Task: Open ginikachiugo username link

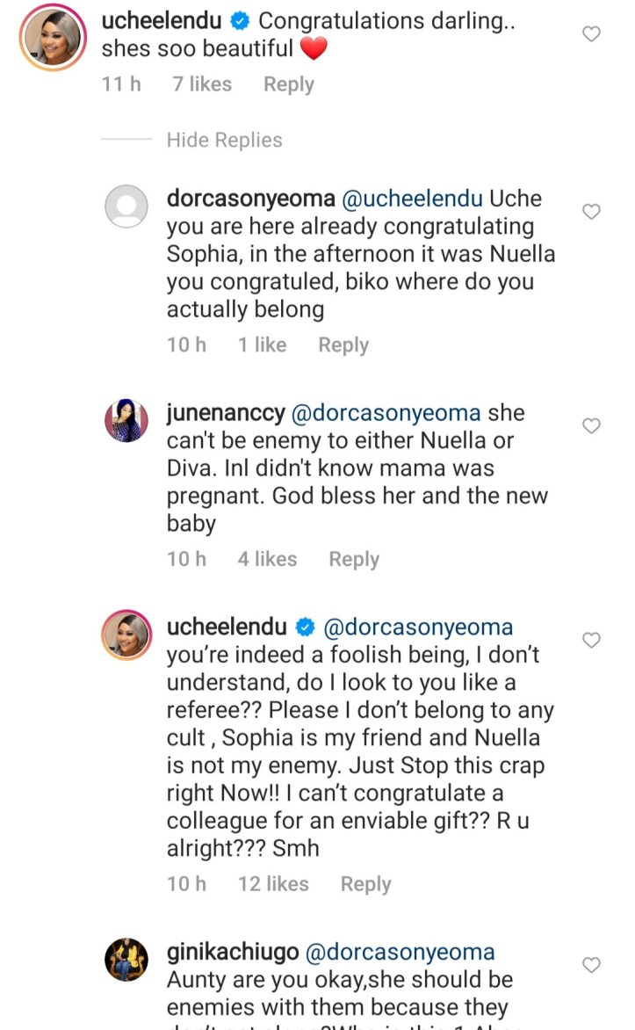Action: tap(232, 952)
